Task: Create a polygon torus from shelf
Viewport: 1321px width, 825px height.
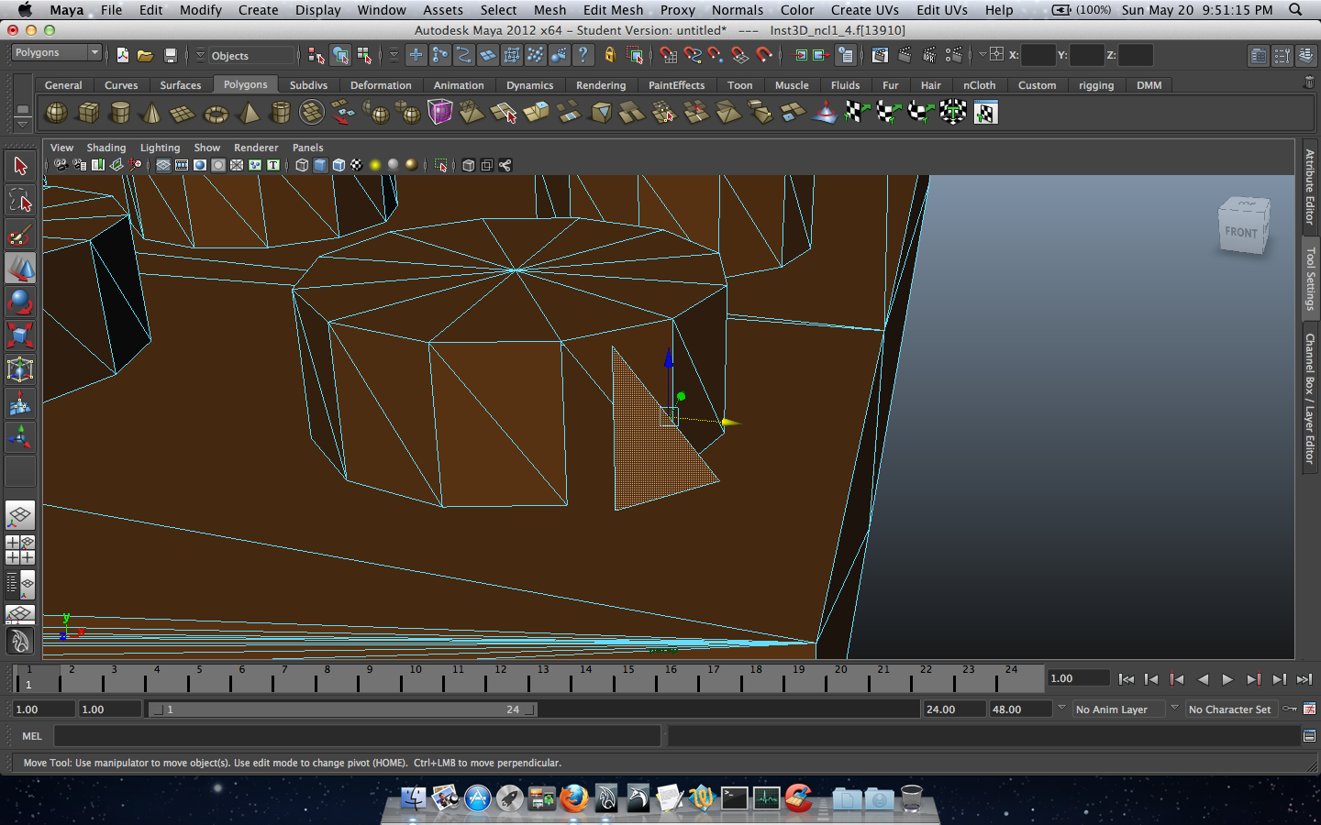Action: coord(216,114)
